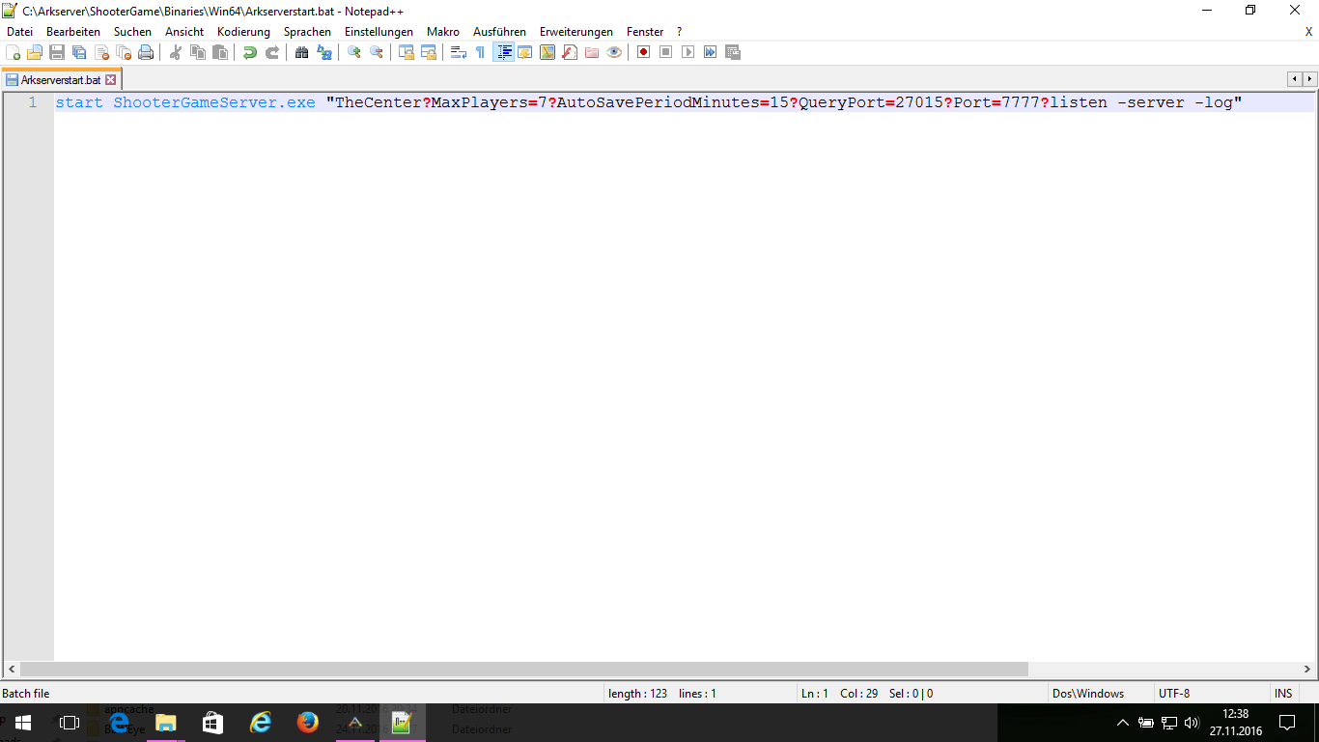Select the Arkserverstart.bat tab
Image resolution: width=1319 pixels, height=742 pixels.
(x=60, y=80)
